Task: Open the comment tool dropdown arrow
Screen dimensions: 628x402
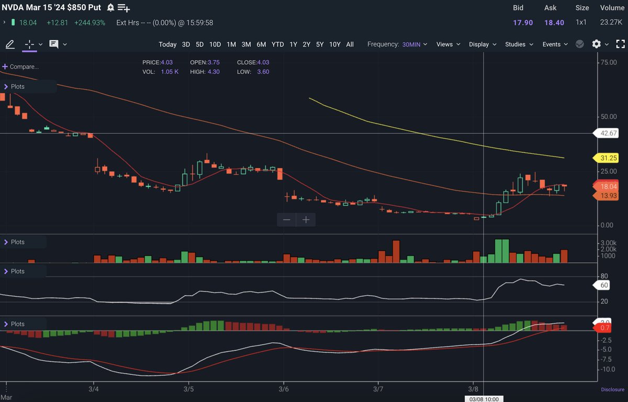Action: (65, 44)
